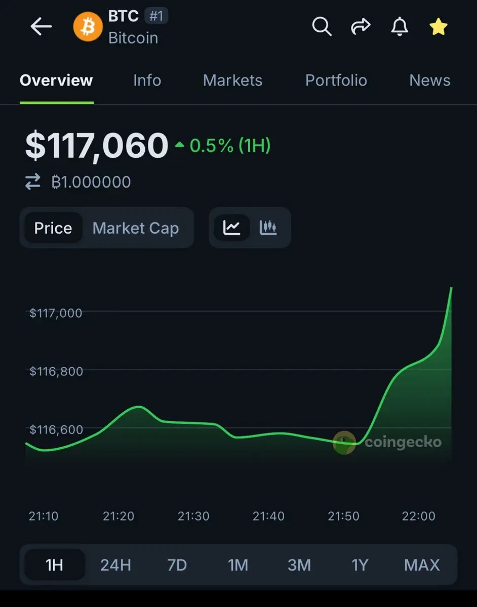Open price alerts bell icon
The image size is (477, 607).
(x=400, y=26)
